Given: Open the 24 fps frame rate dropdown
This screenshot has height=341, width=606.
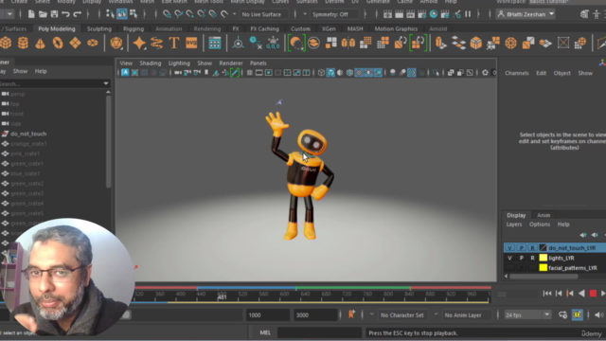Looking at the screenshot, I should [527, 315].
